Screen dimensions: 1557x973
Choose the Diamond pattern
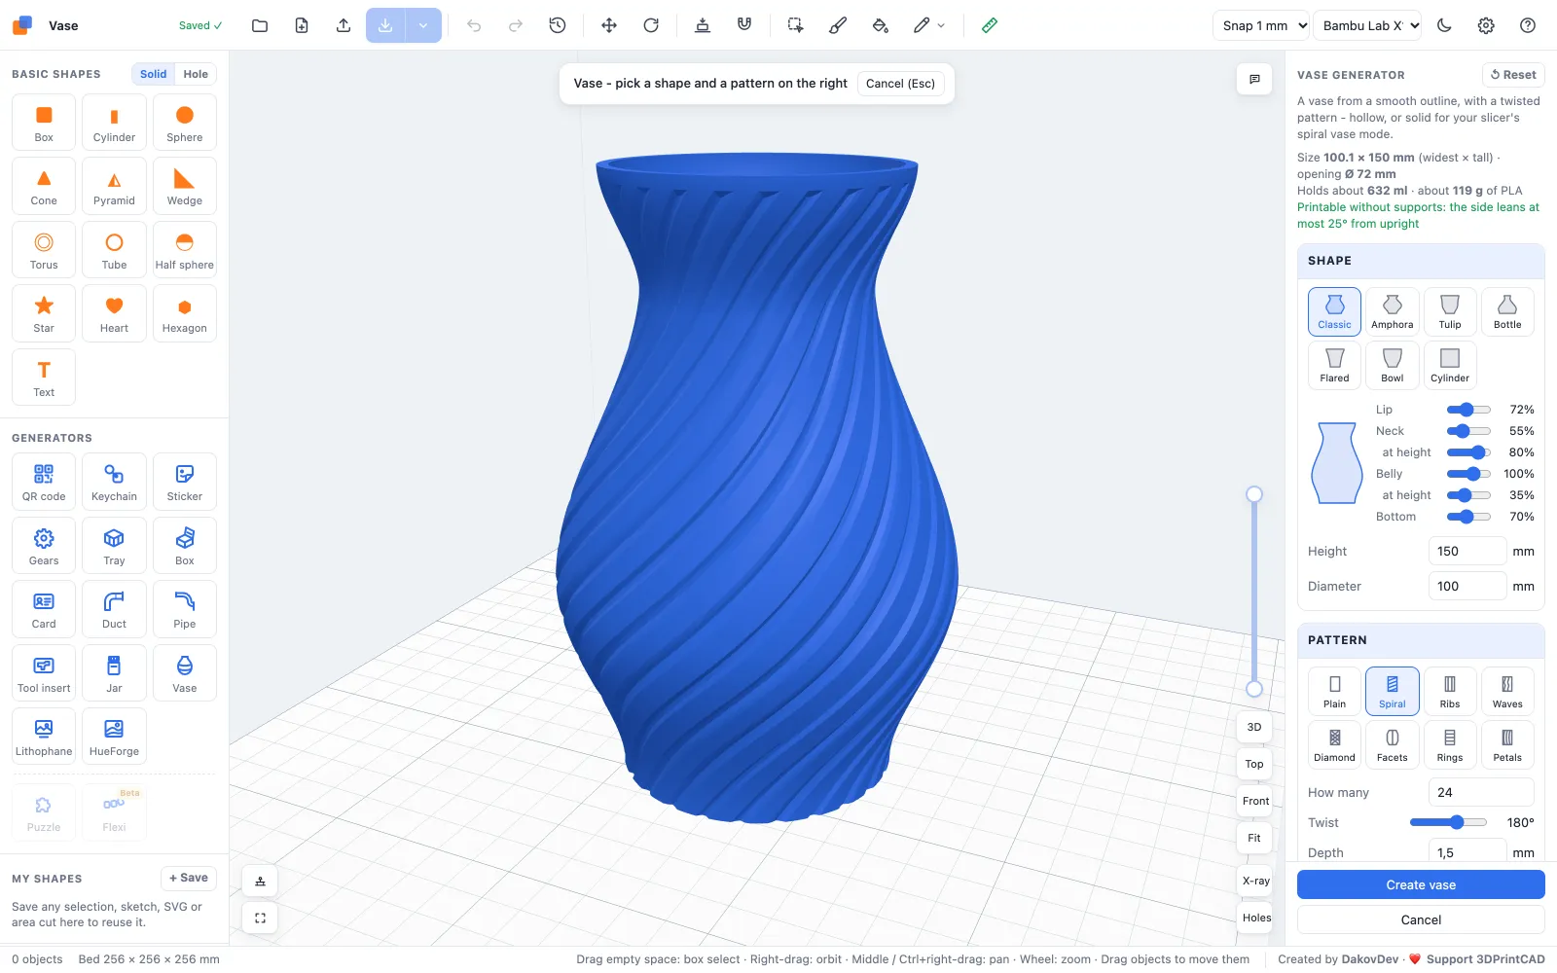1334,744
